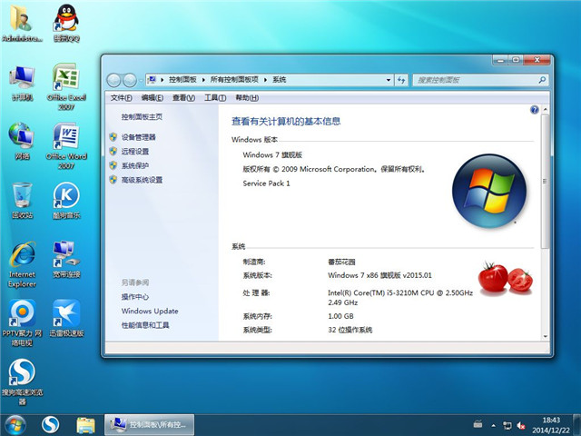Click the vertical scrollbar thumb
This screenshot has height=436, width=581.
pyautogui.click(x=545, y=182)
